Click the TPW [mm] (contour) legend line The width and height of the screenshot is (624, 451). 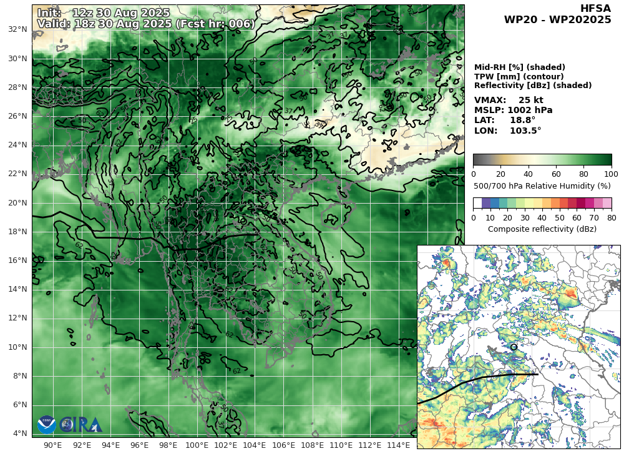click(519, 76)
